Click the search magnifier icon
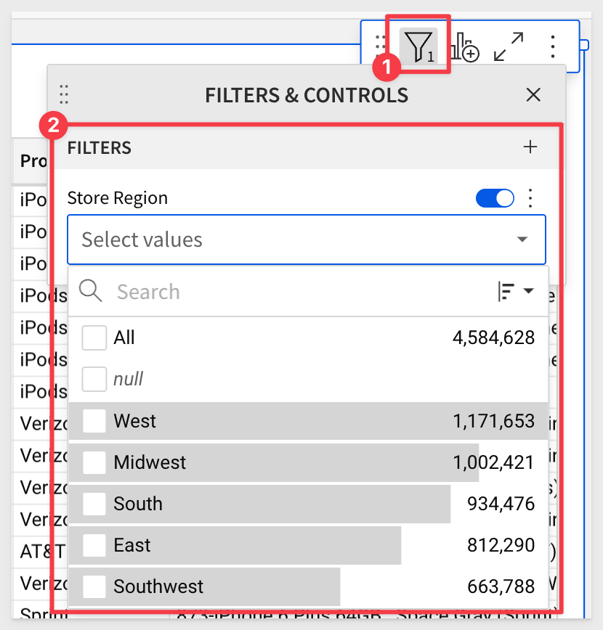The image size is (603, 630). [x=90, y=291]
